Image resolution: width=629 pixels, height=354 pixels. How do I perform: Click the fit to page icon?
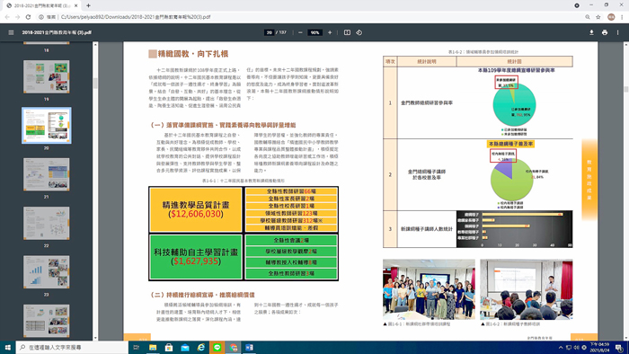coord(347,32)
